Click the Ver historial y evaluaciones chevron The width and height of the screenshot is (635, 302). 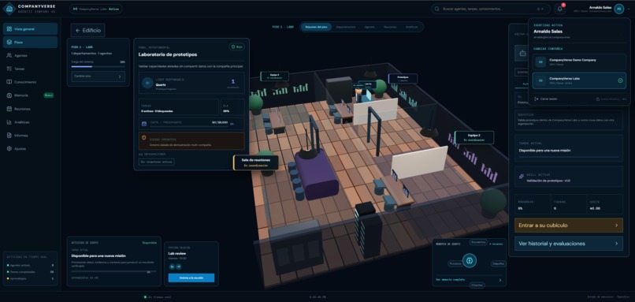pyautogui.click(x=616, y=244)
